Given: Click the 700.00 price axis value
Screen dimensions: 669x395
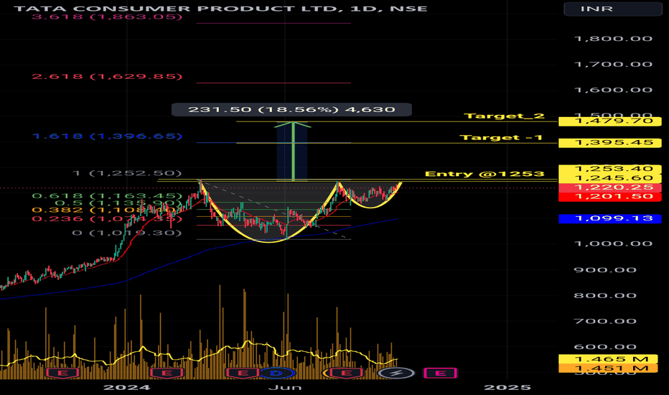Looking at the screenshot, I should pos(605,321).
